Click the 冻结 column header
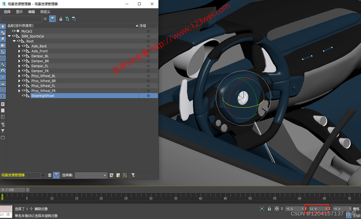The width and height of the screenshot is (361, 219). pyautogui.click(x=148, y=26)
